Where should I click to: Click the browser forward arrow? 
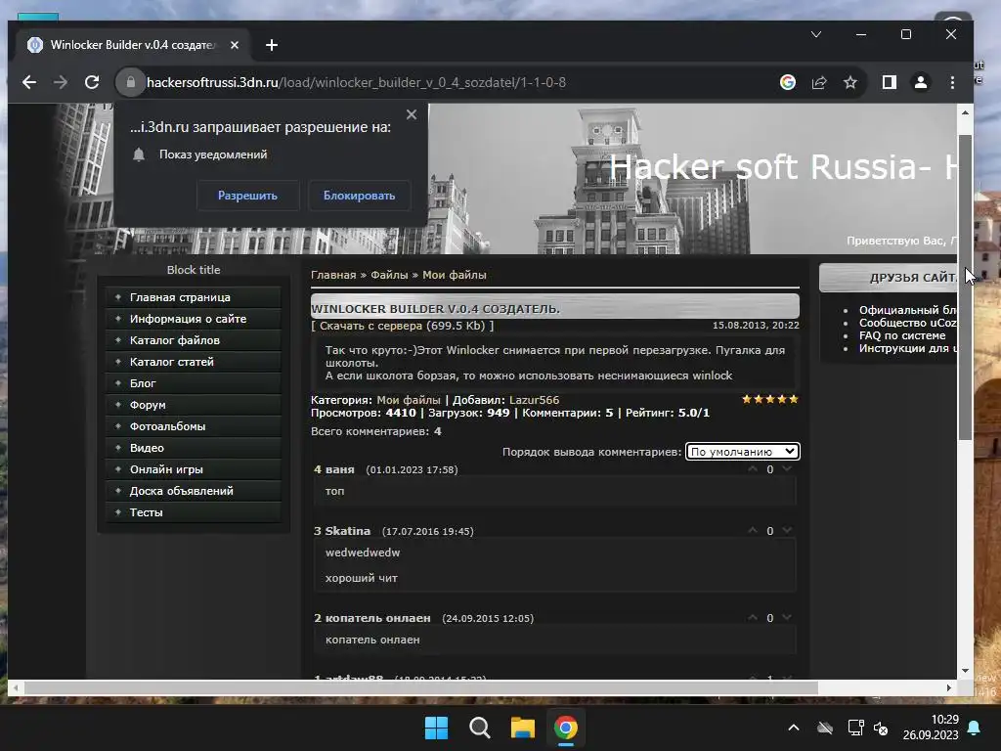point(61,82)
